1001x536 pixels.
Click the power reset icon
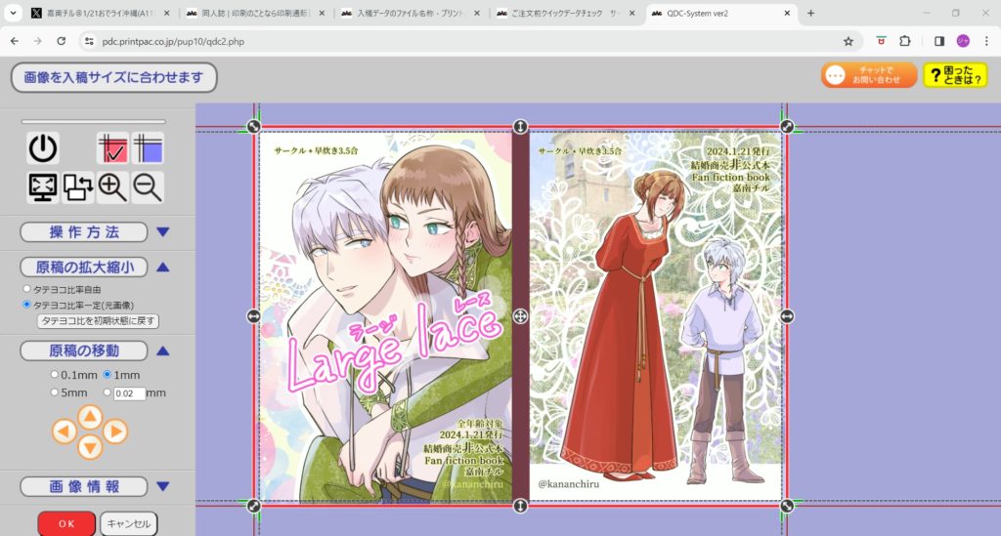click(42, 149)
